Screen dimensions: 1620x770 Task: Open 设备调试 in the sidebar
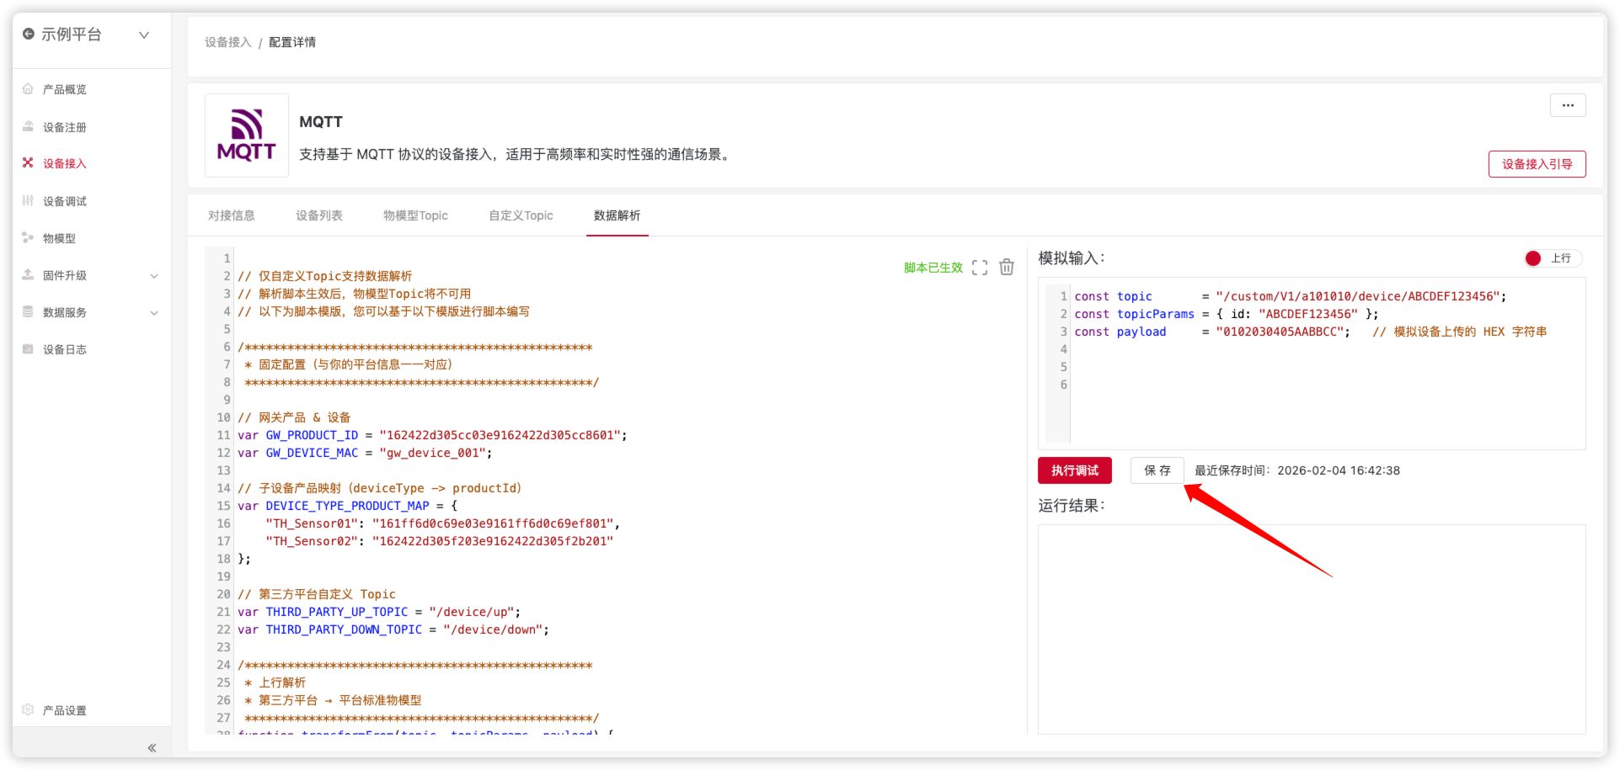point(65,201)
